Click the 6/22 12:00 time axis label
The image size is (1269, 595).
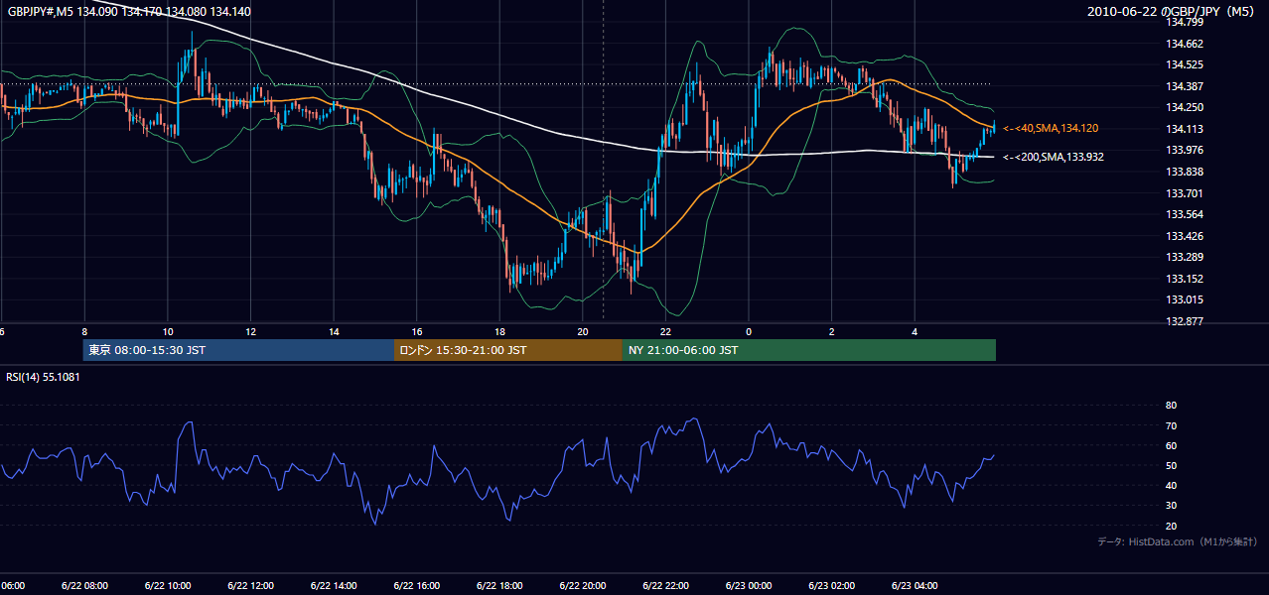pyautogui.click(x=250, y=586)
